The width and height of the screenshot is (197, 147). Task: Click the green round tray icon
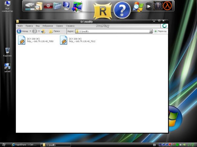pos(177,145)
